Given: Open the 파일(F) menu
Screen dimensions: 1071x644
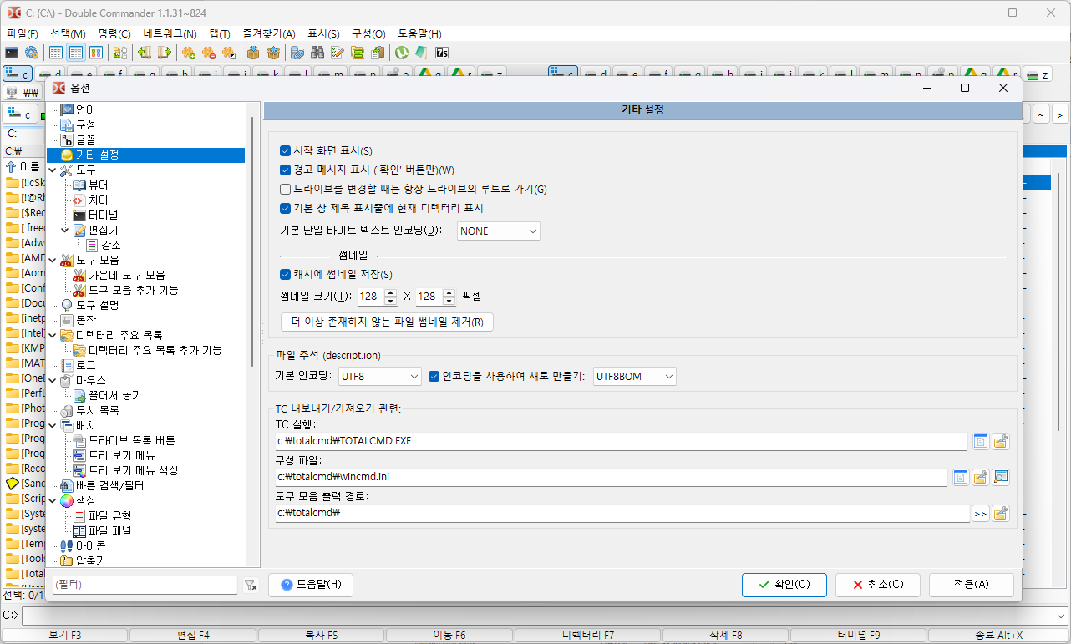Looking at the screenshot, I should tap(23, 33).
